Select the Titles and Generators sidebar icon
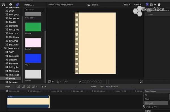The height and width of the screenshot is (112, 170). (17, 5)
